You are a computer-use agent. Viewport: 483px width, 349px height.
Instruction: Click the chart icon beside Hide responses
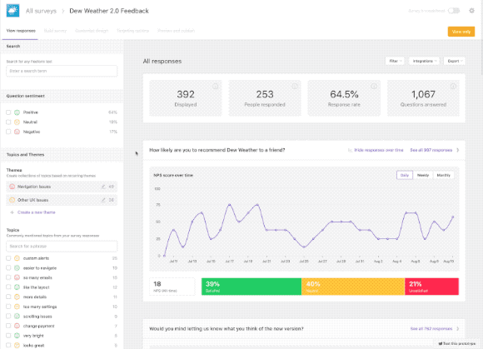tap(350, 150)
